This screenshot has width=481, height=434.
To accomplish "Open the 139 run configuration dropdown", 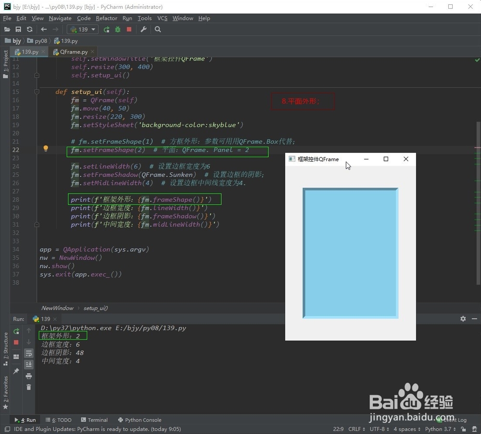I will [83, 29].
